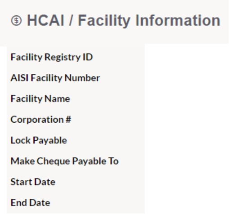This screenshot has height=214, width=229.
Task: Click the blank value beside Make Cheque Payable To
Action: click(187, 161)
